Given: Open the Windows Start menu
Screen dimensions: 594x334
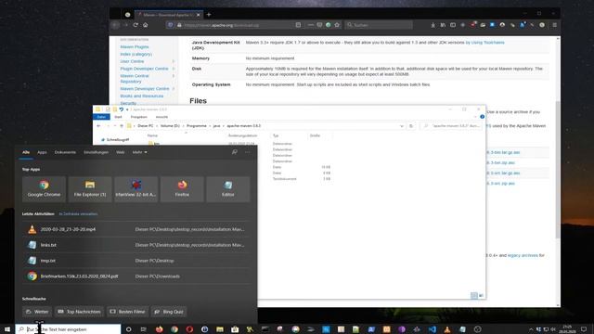Looking at the screenshot, I should (7, 329).
